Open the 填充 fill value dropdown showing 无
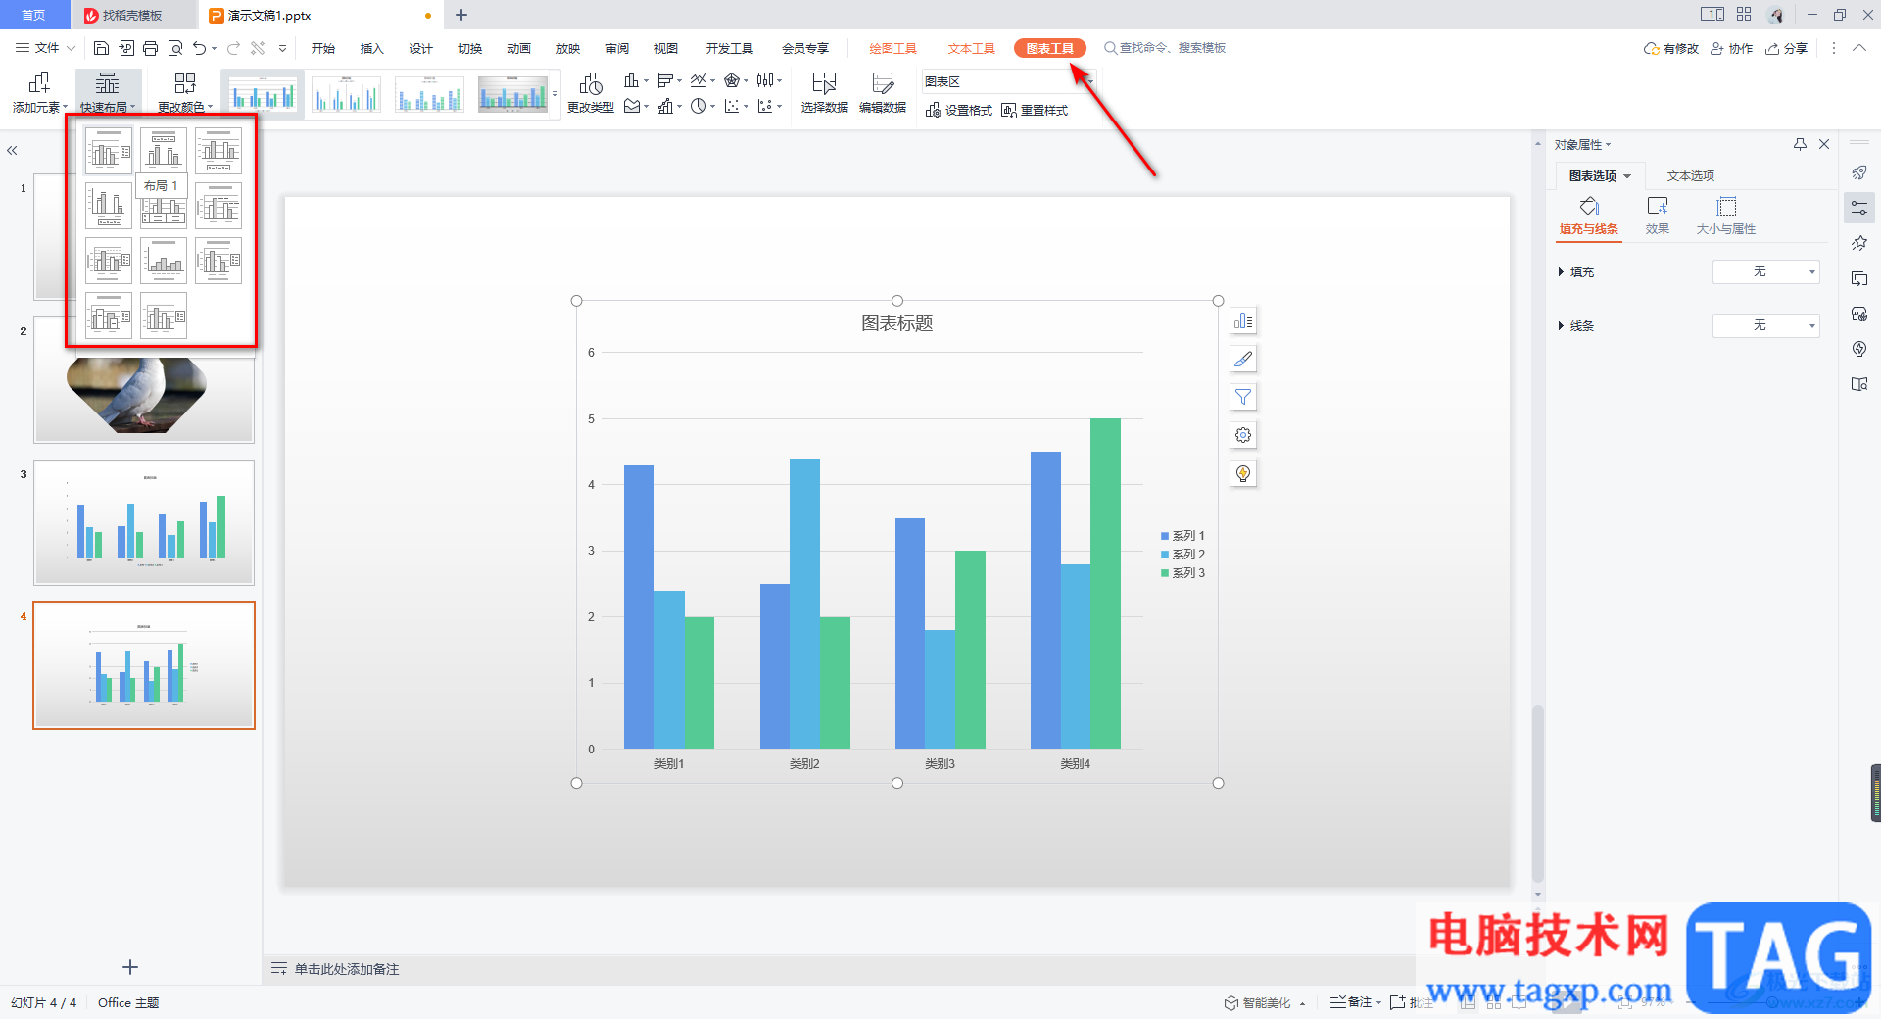Image resolution: width=1881 pixels, height=1019 pixels. click(1765, 271)
